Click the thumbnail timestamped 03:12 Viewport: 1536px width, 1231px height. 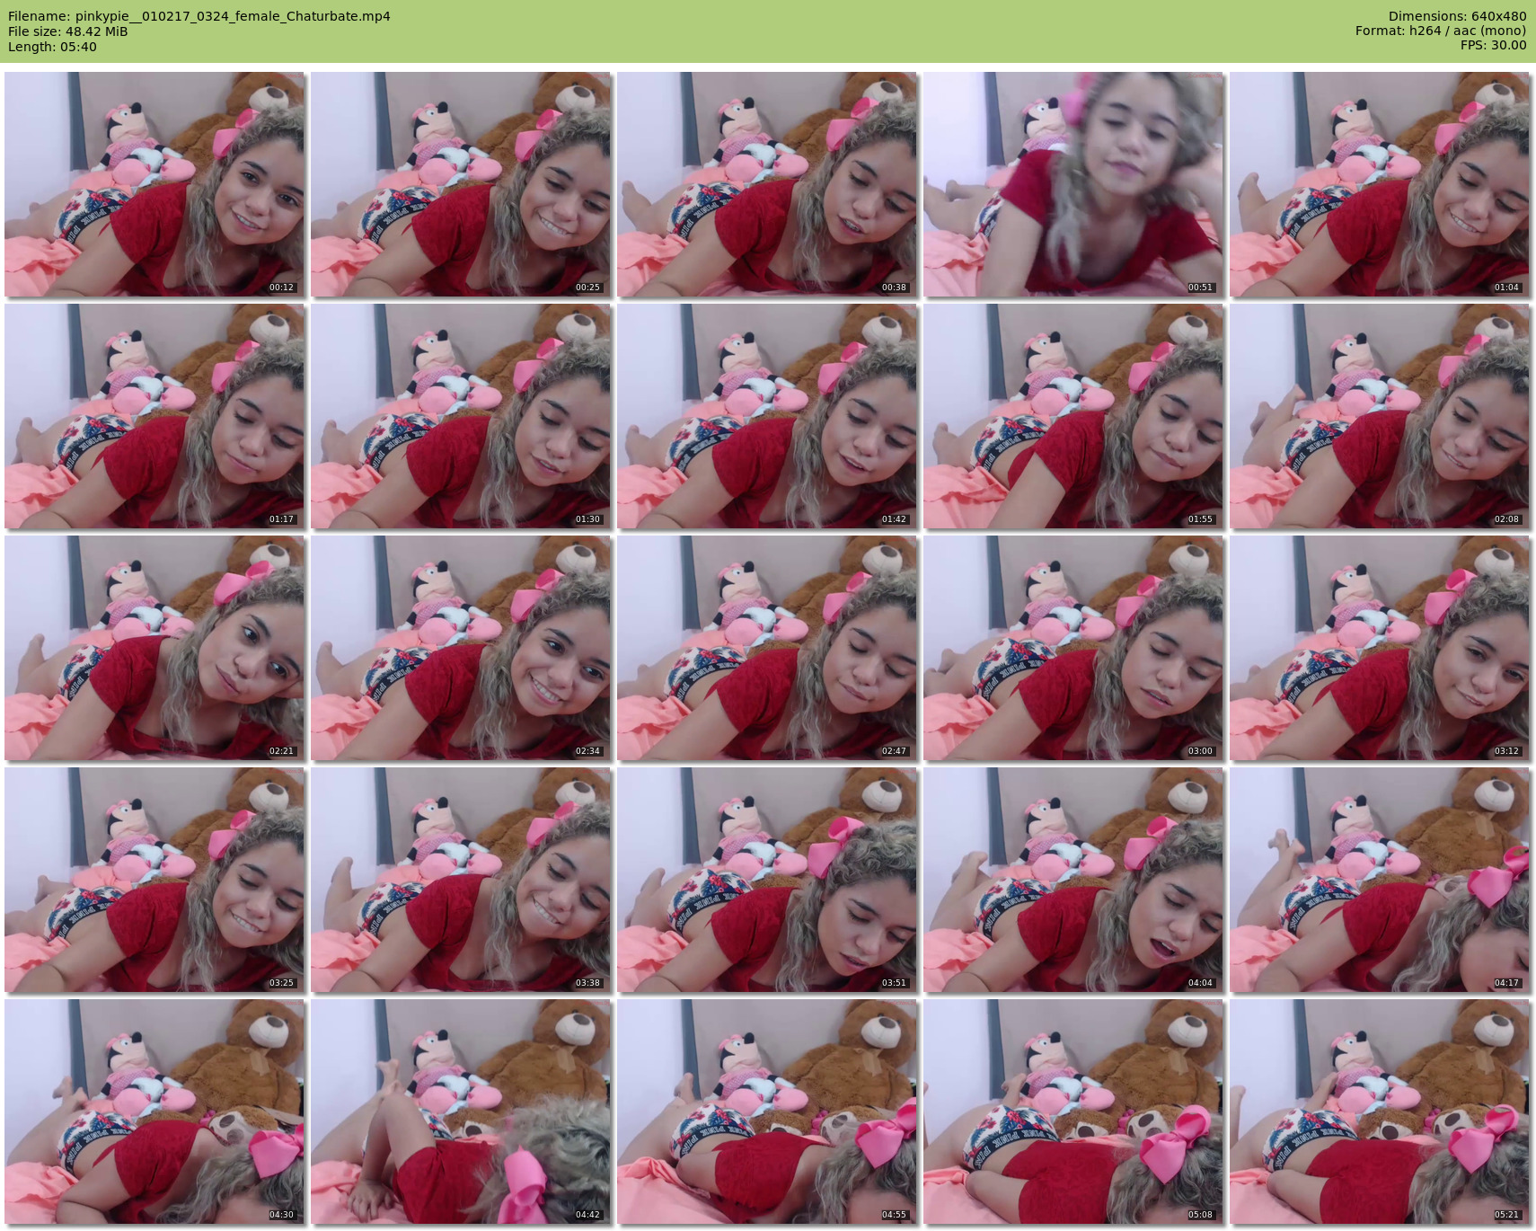[1380, 648]
